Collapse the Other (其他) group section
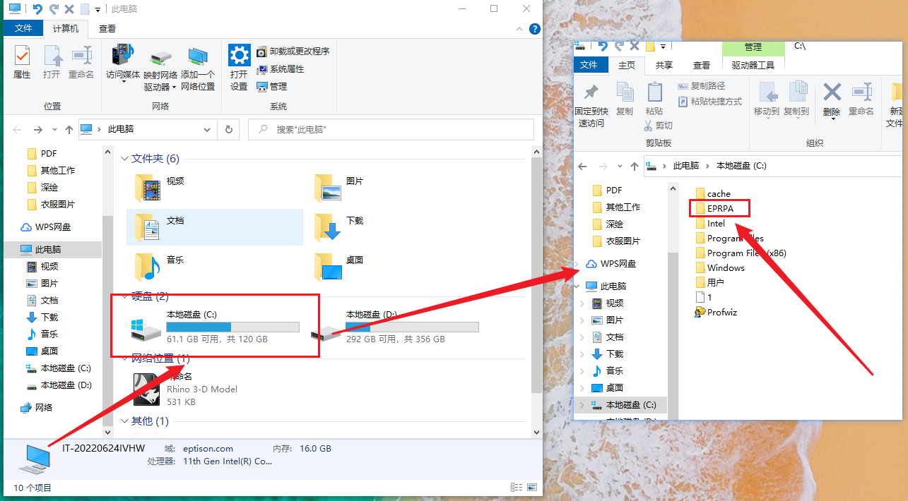The image size is (908, 501). pyautogui.click(x=124, y=421)
